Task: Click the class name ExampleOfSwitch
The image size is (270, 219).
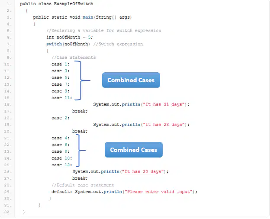Action: coord(74,4)
